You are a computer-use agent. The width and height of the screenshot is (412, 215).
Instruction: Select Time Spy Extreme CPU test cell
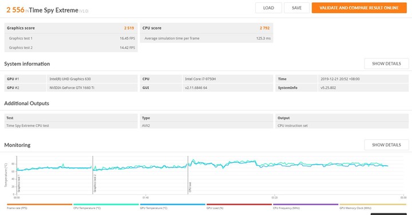tap(71, 126)
